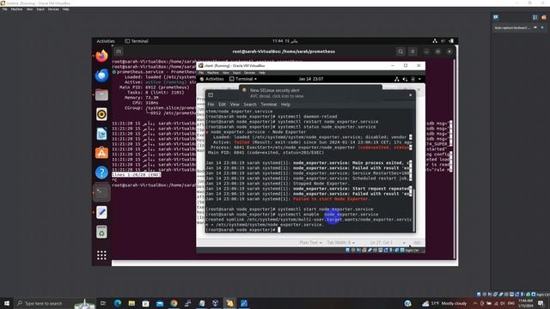Click Terminal app label in Ubuntu top bar
The width and height of the screenshot is (550, 309).
point(137,41)
